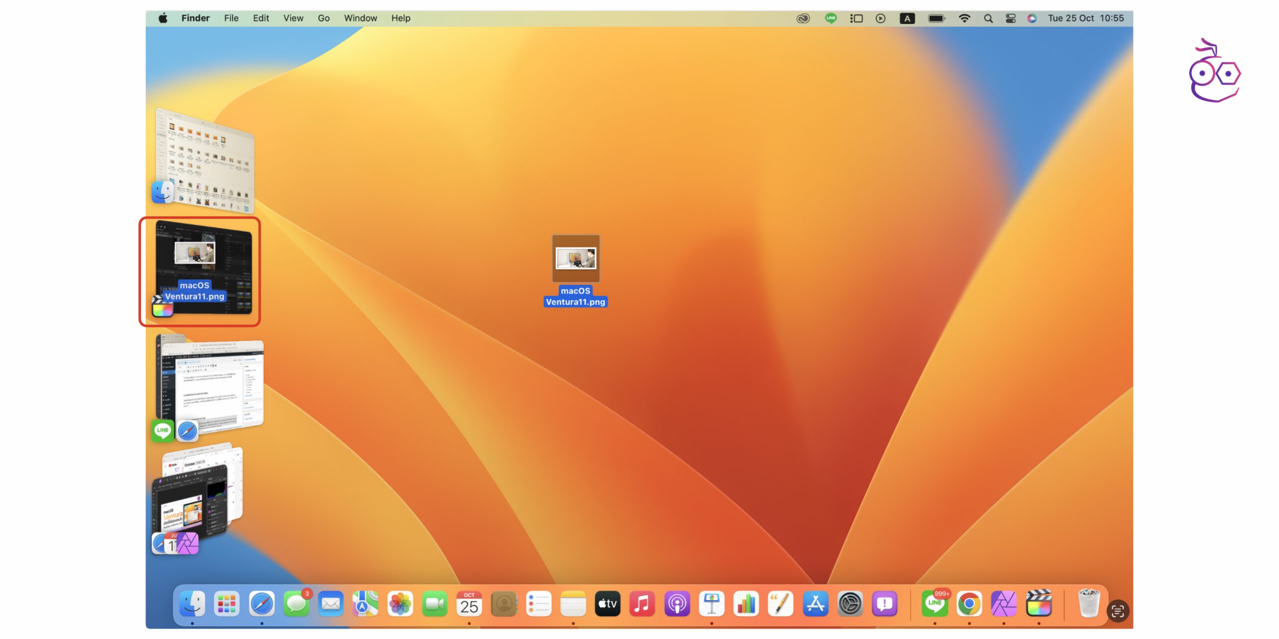The image size is (1279, 639).
Task: Launch Final Cut Pro in Dock
Action: click(x=1038, y=605)
